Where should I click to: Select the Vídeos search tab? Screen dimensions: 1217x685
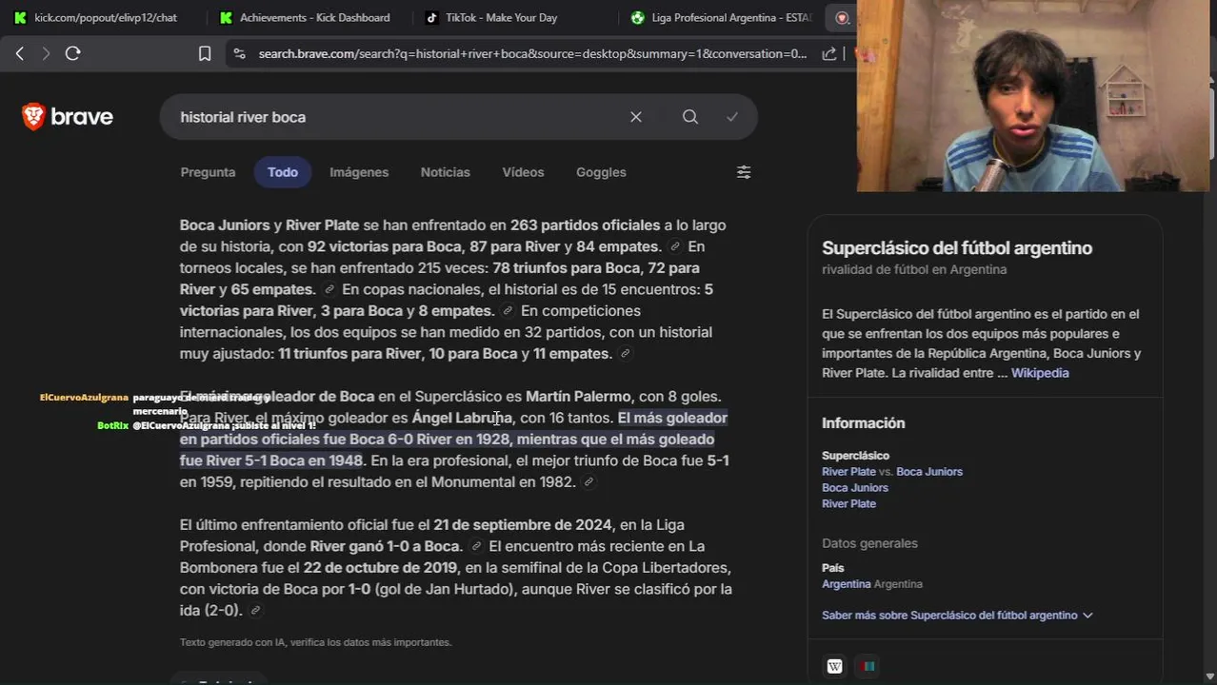tap(523, 172)
